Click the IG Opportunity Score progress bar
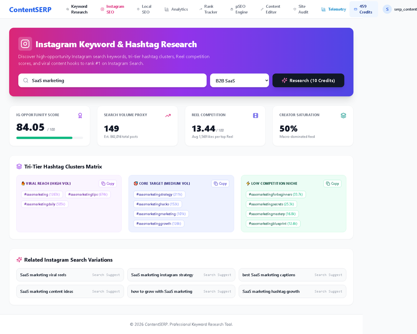The image size is (417, 334). point(49,138)
